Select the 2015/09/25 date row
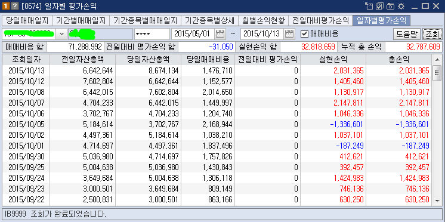445x222 pixels. pos(217,167)
